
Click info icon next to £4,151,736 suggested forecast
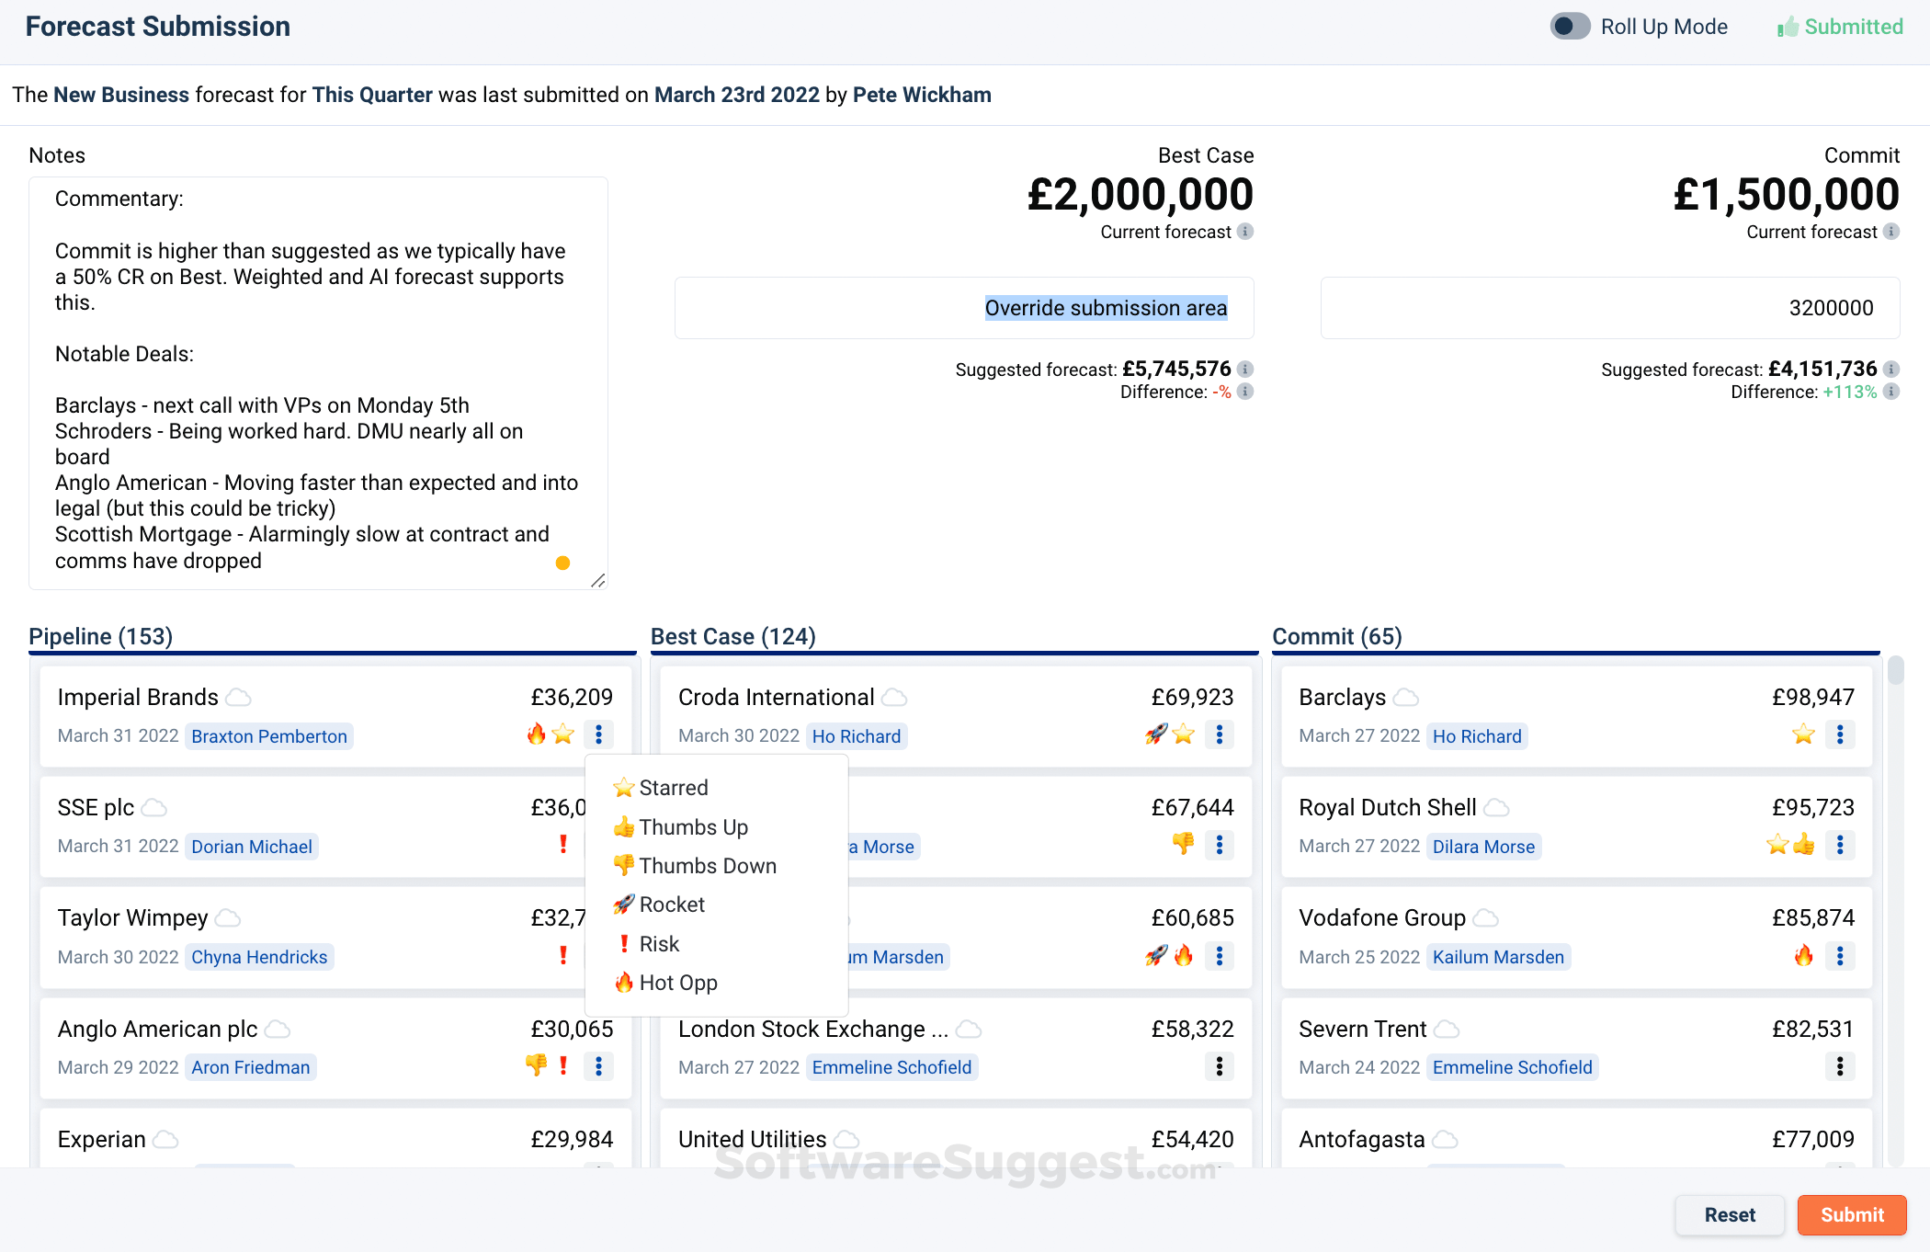1890,370
